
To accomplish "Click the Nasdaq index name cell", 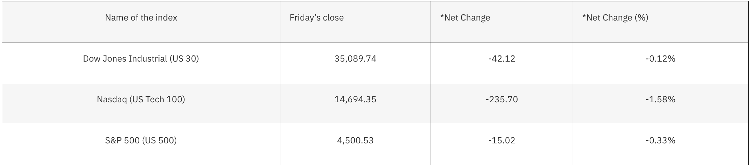I will pyautogui.click(x=141, y=100).
